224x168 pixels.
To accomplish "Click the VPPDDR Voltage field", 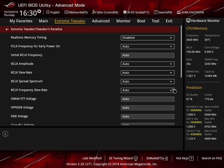I will 147,108.
